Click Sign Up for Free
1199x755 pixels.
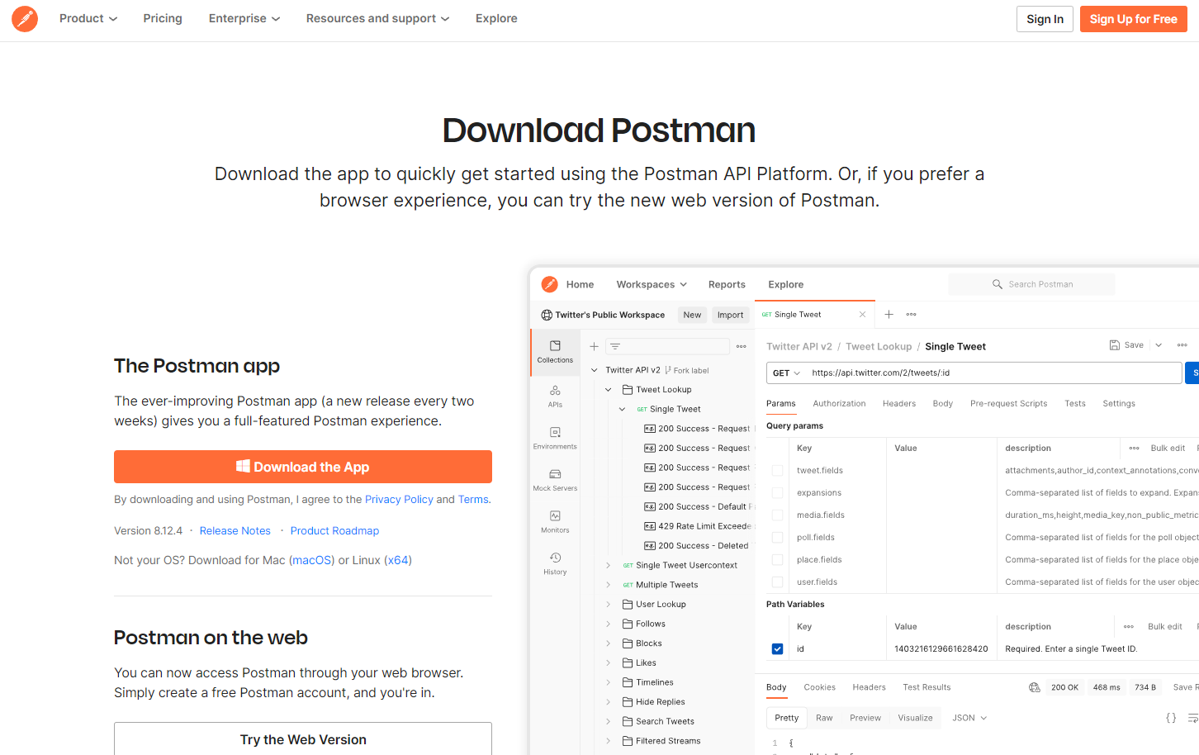click(1133, 19)
